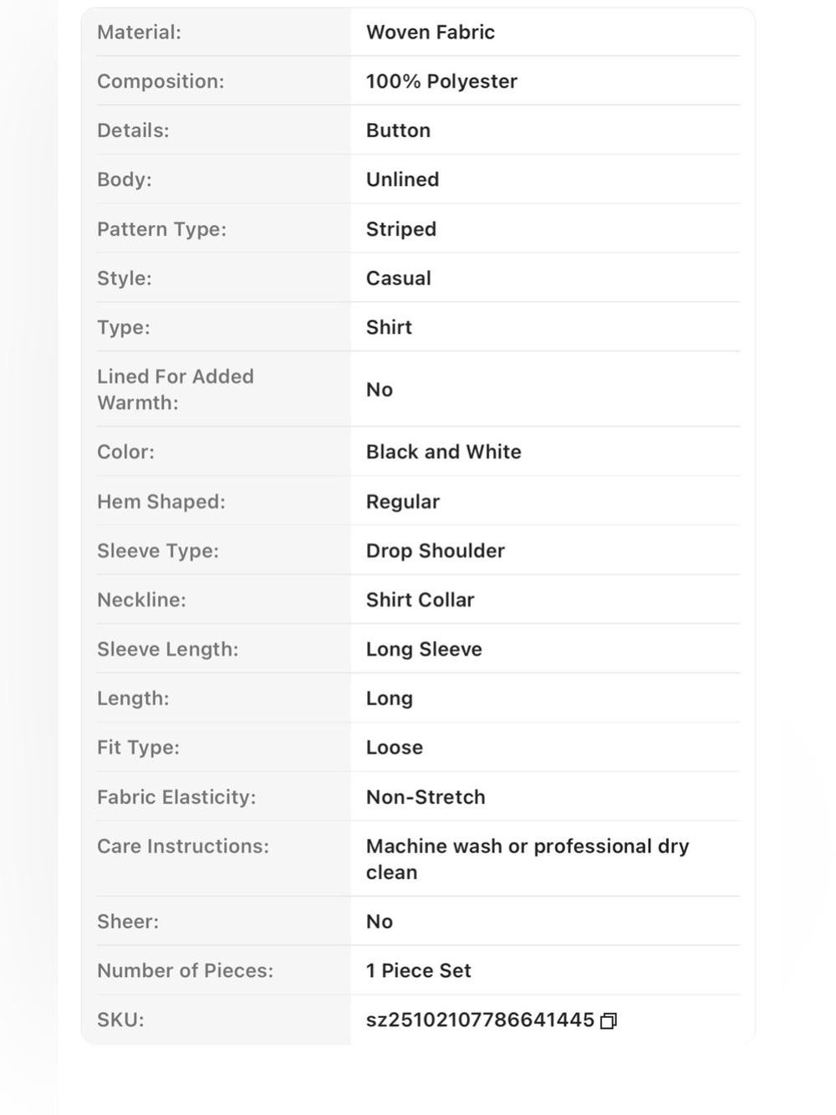Select the Button details value
This screenshot has height=1115, width=836.
(398, 130)
